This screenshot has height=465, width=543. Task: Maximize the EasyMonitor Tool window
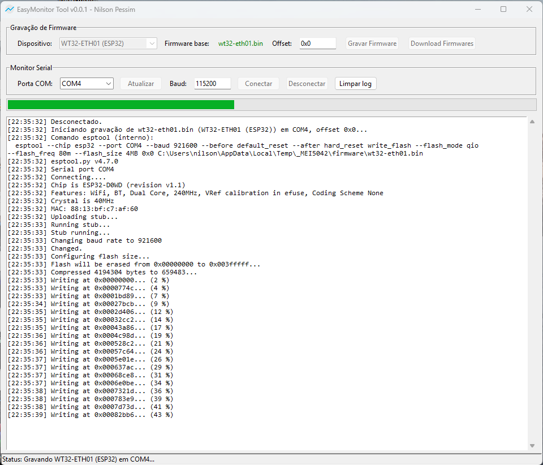[x=503, y=10]
